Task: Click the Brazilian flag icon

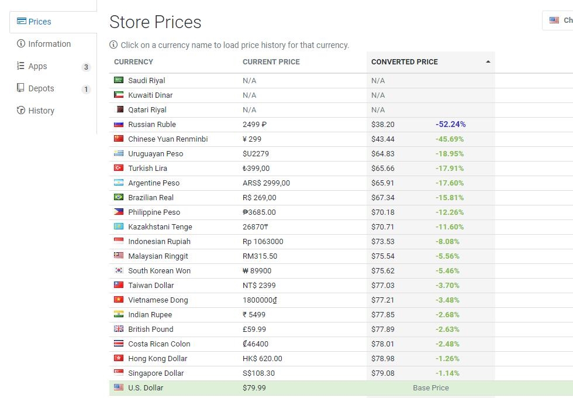Action: click(x=118, y=197)
